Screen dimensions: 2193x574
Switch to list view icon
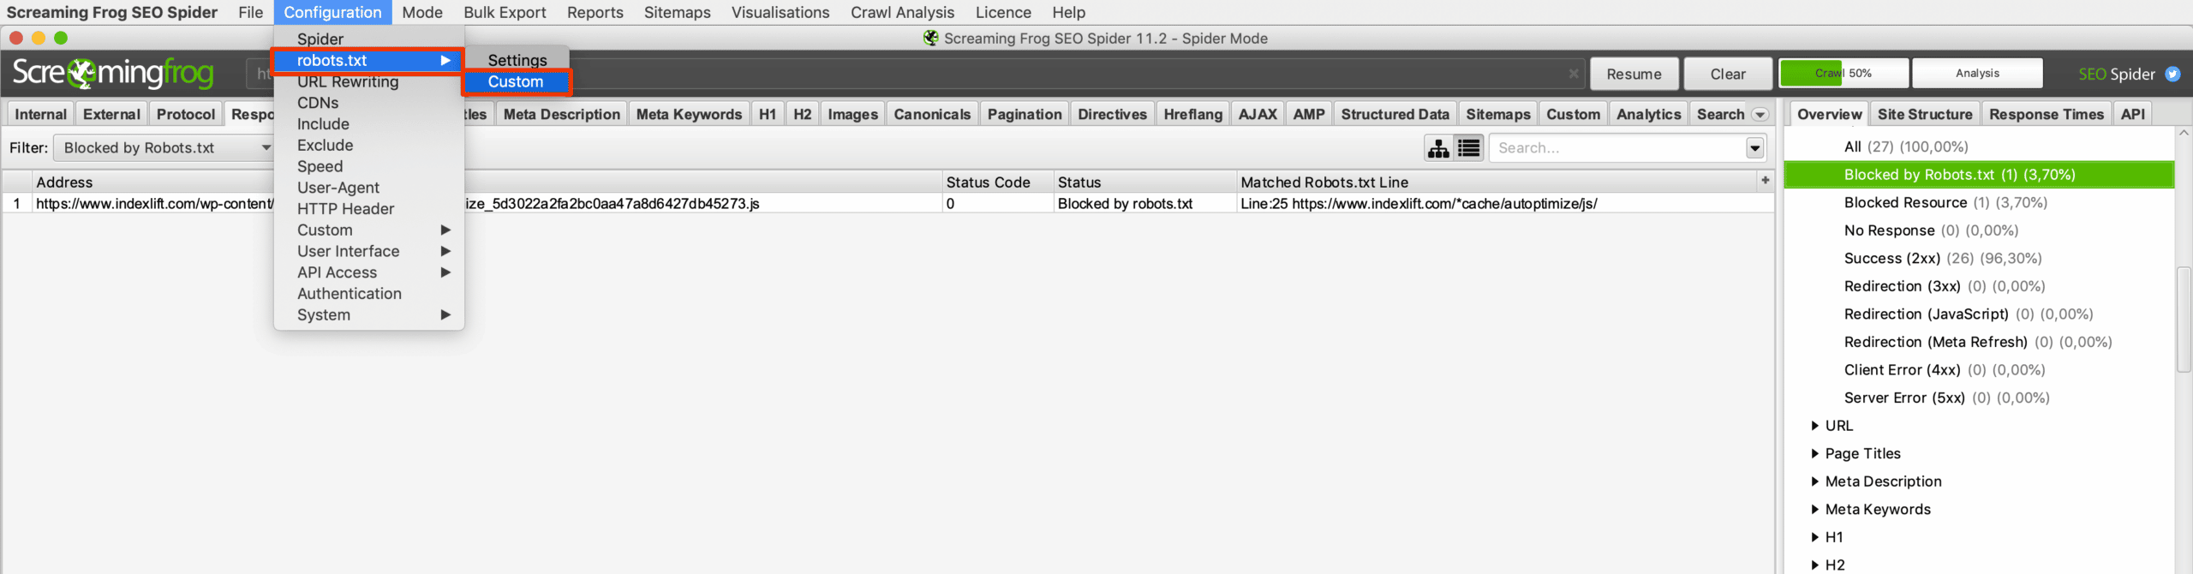(1469, 148)
